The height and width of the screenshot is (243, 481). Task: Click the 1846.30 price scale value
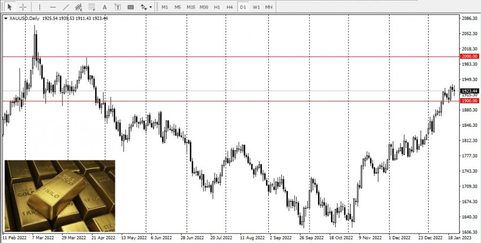pos(469,125)
